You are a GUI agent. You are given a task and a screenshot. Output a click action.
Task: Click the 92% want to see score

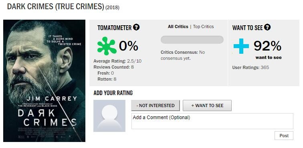click(x=268, y=46)
